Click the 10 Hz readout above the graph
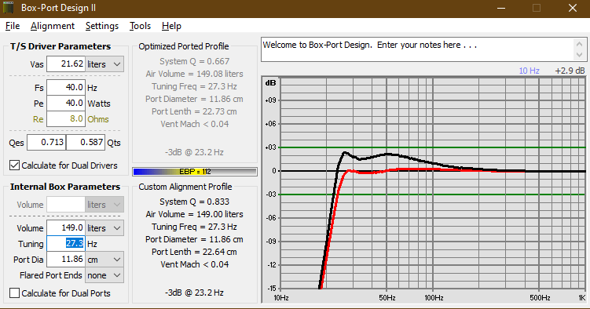Viewport: 590px width, 309px height. click(x=529, y=71)
